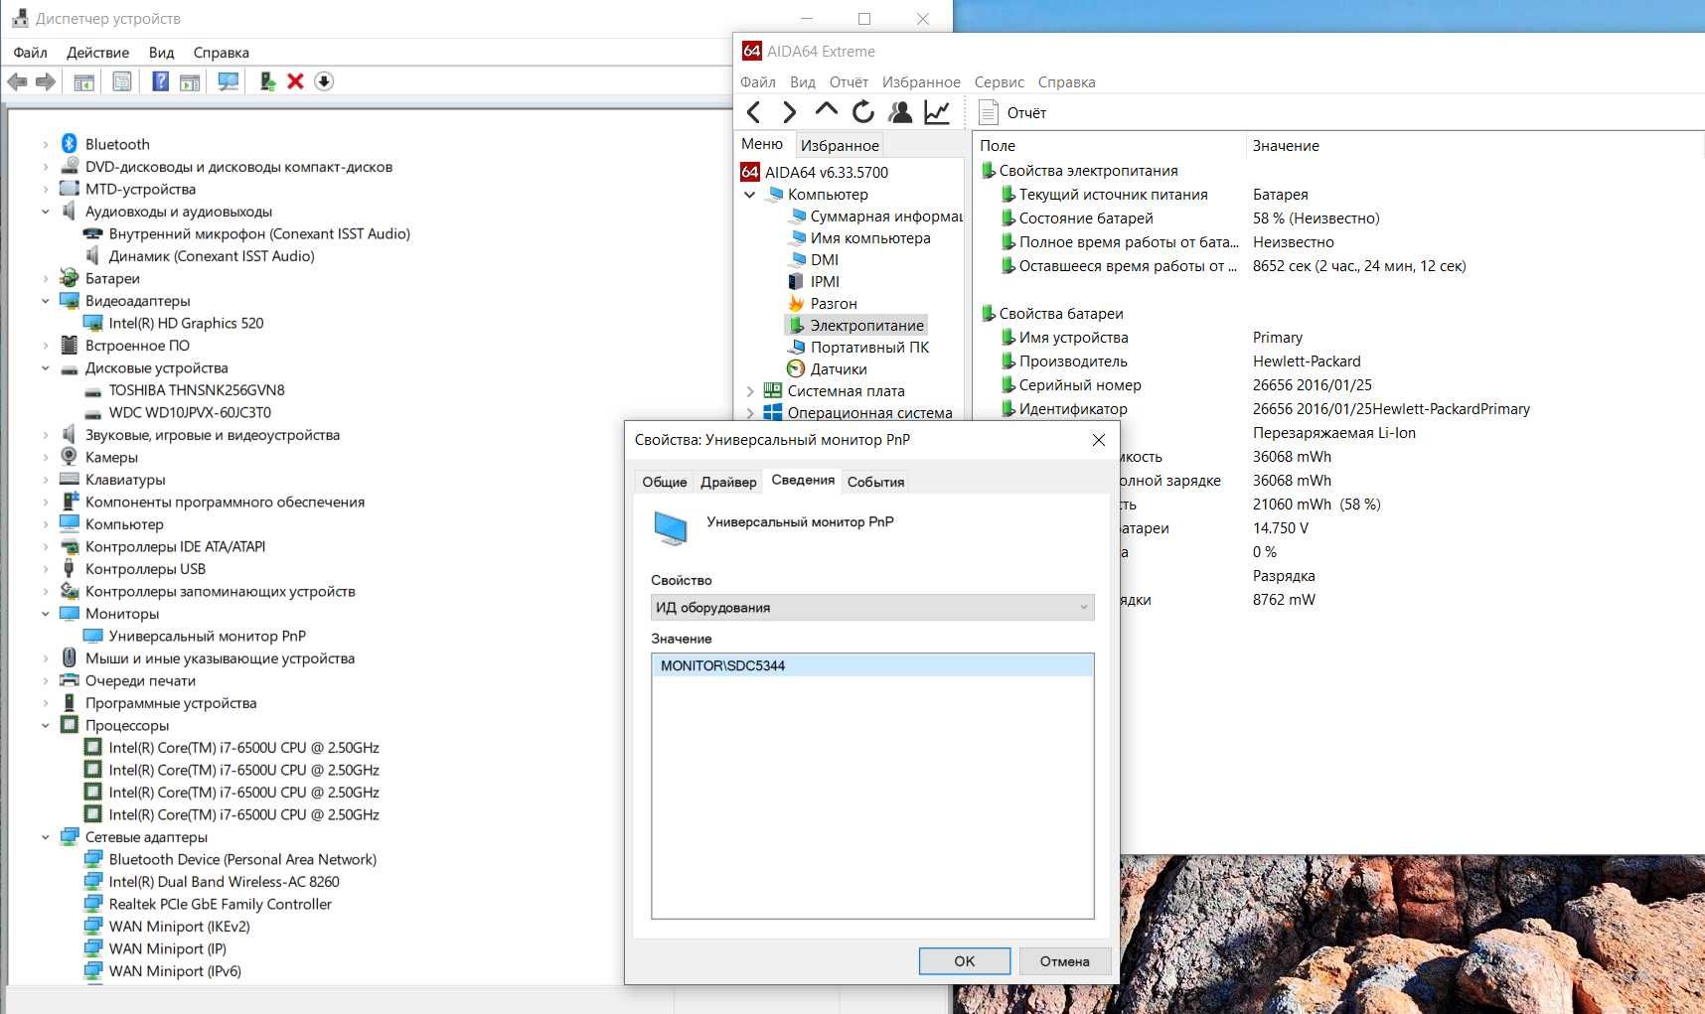Open ИД оборудования property dropdown
Image resolution: width=1705 pixels, height=1014 pixels.
872,607
